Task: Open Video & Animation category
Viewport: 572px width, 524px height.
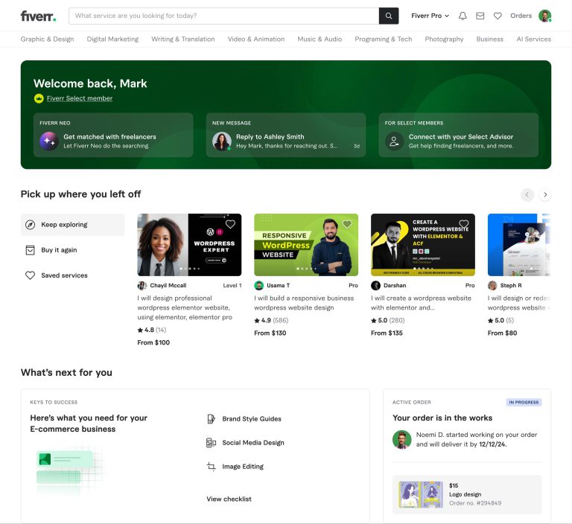Action: click(256, 39)
